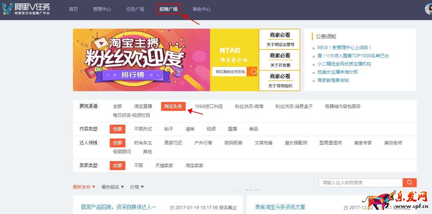Click the 阿里V任务 logo
The image size is (432, 214).
click(26, 9)
